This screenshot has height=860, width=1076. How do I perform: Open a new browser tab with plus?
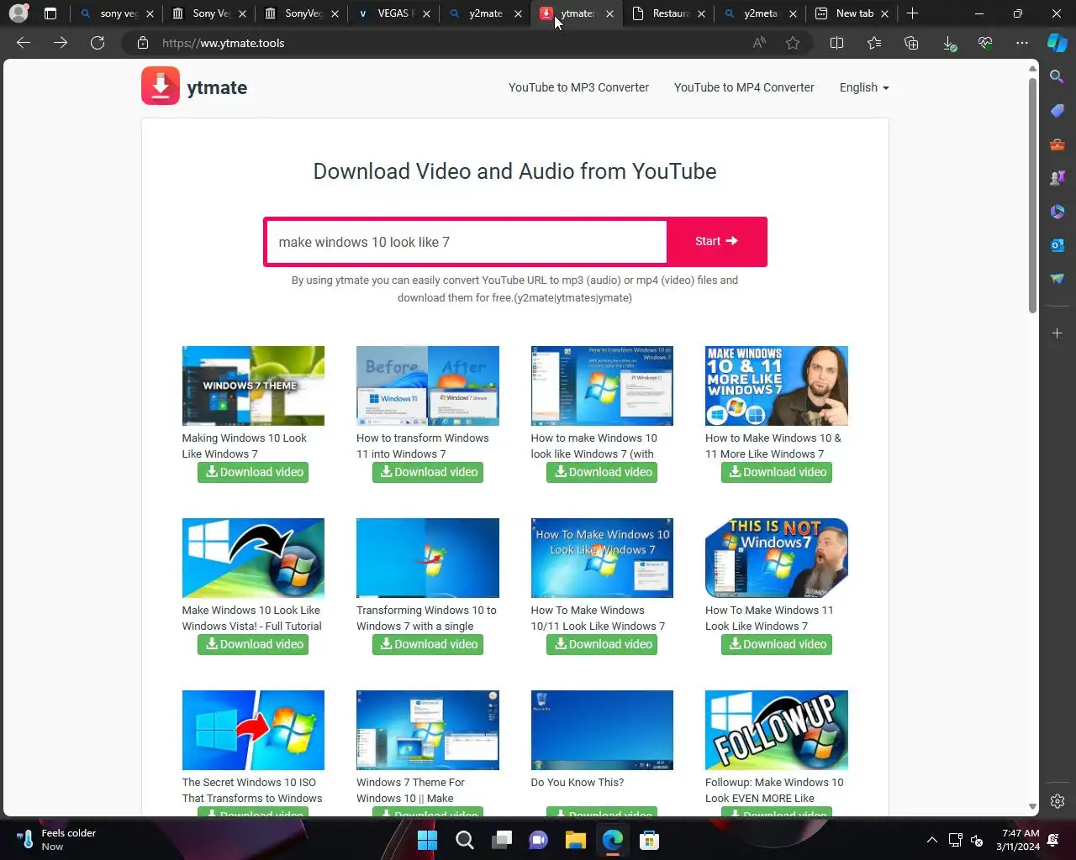[x=913, y=13]
